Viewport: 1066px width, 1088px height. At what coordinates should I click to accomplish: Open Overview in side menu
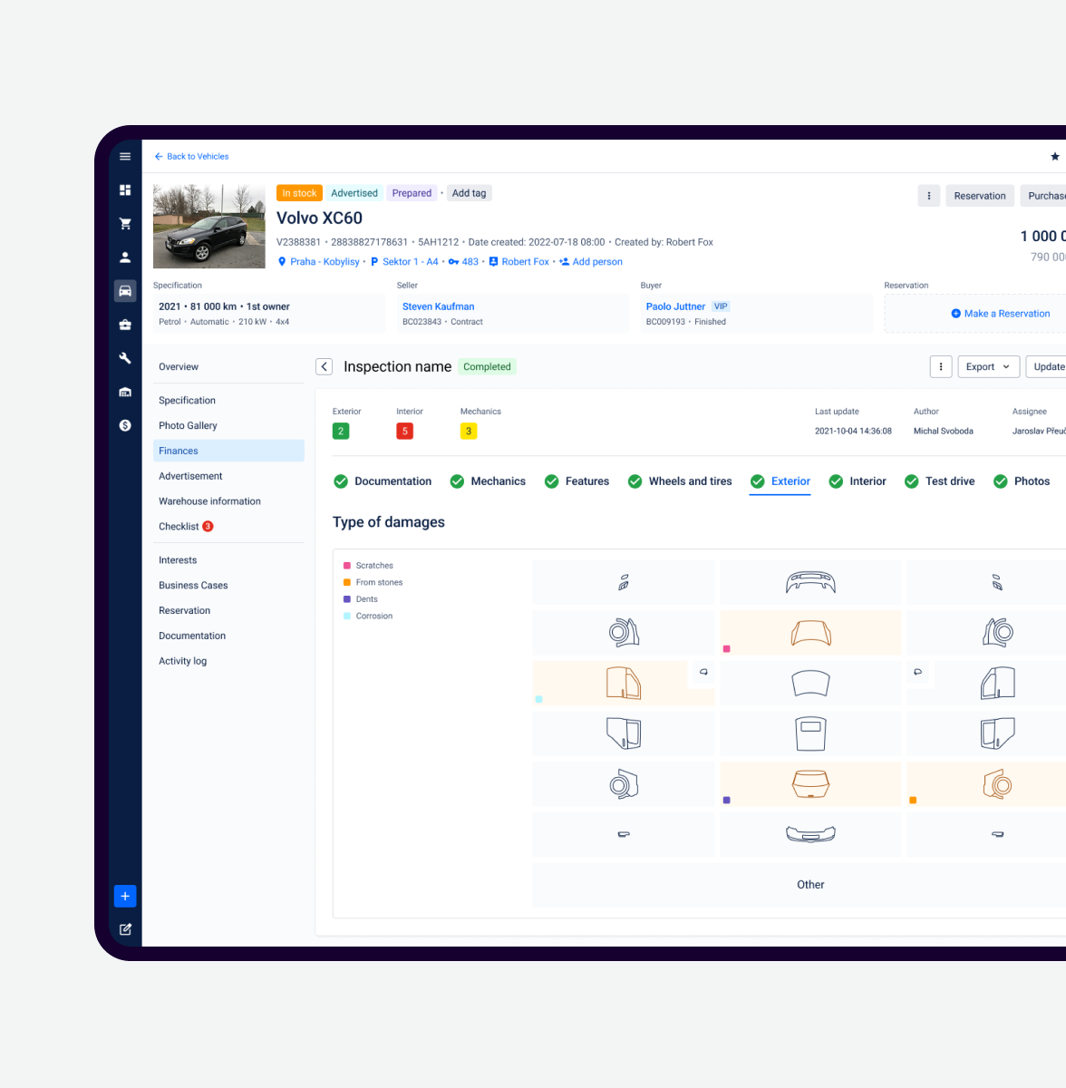coord(228,367)
